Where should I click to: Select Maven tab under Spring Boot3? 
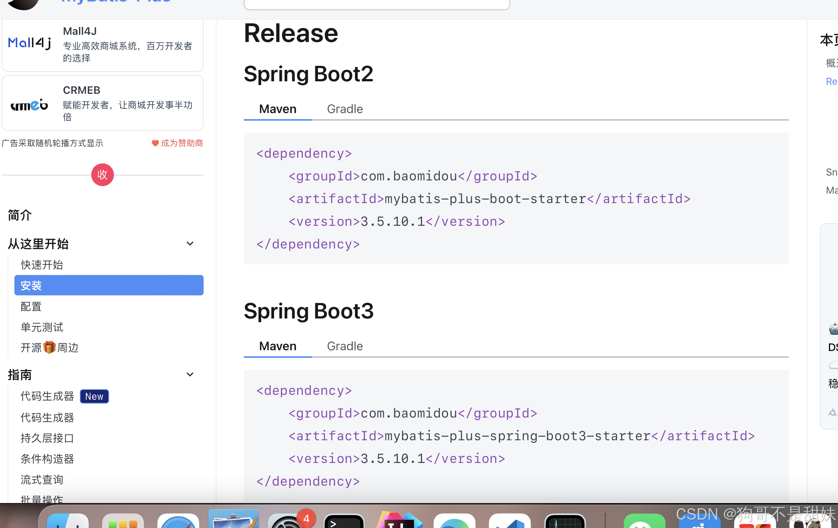point(277,346)
